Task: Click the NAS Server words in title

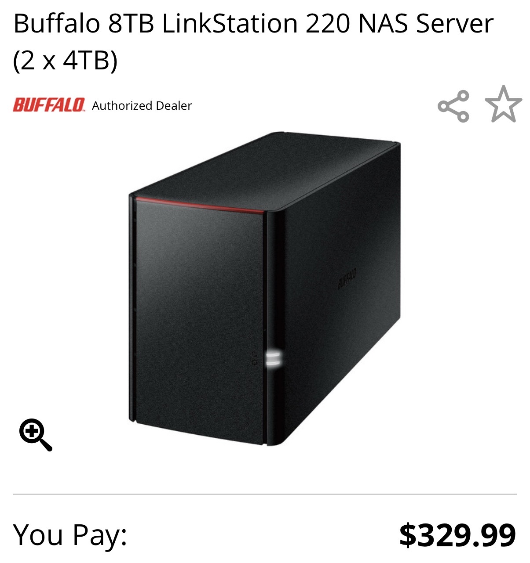Action: tap(426, 24)
